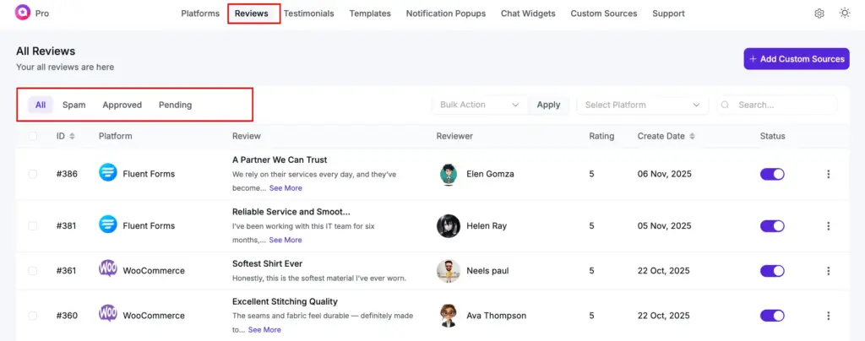Toggle light mode sun icon

click(x=845, y=14)
